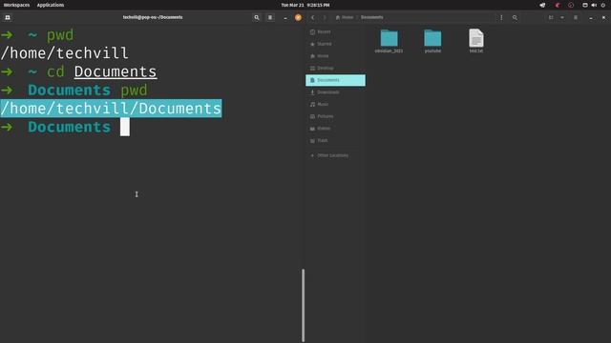611x343 pixels.
Task: Click the display status icon in the top bar
Action: 585,5
